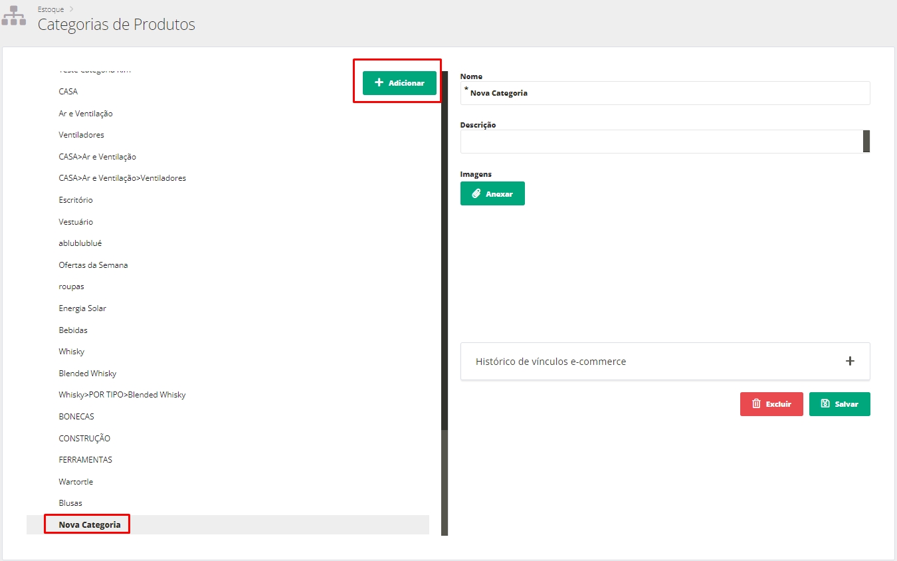Select the Ventiladores category

coord(81,135)
